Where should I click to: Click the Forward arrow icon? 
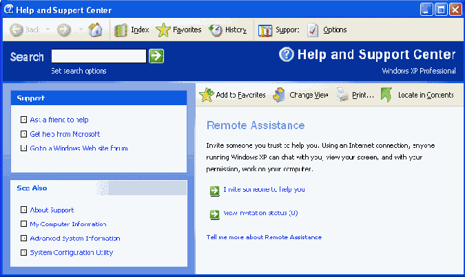(x=64, y=30)
